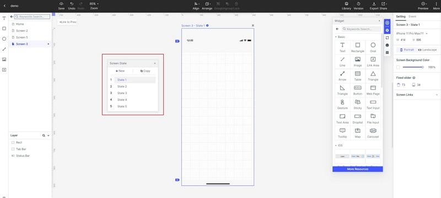Click New in Screen State panel

(x=120, y=71)
